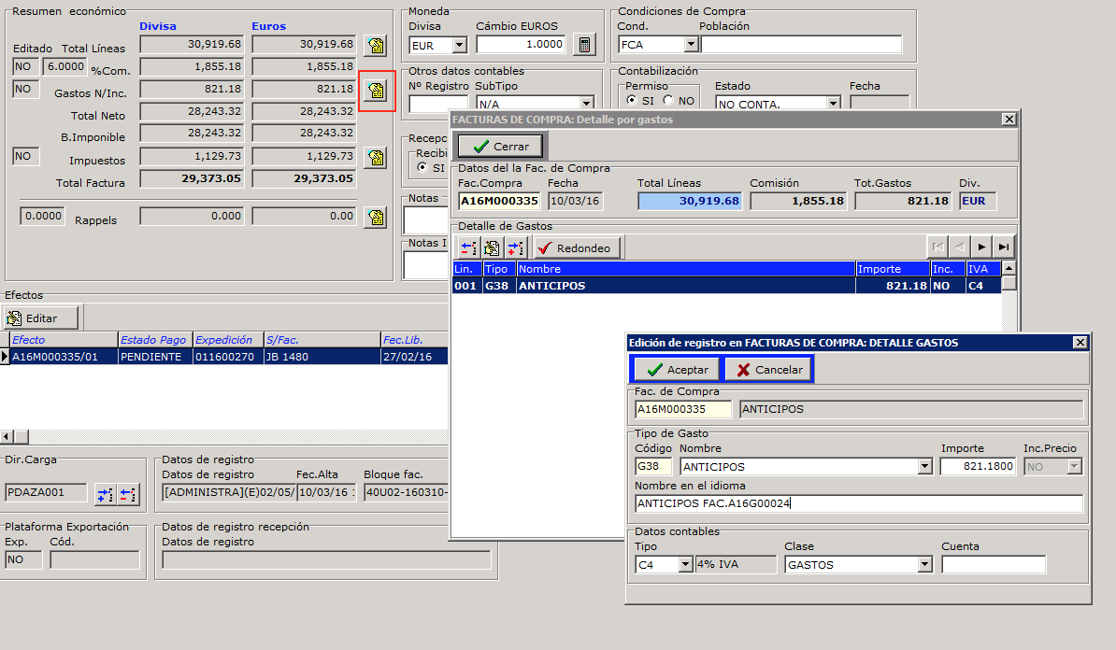
Task: Open the Nombre ANTICIPOS combo box
Action: 925,466
